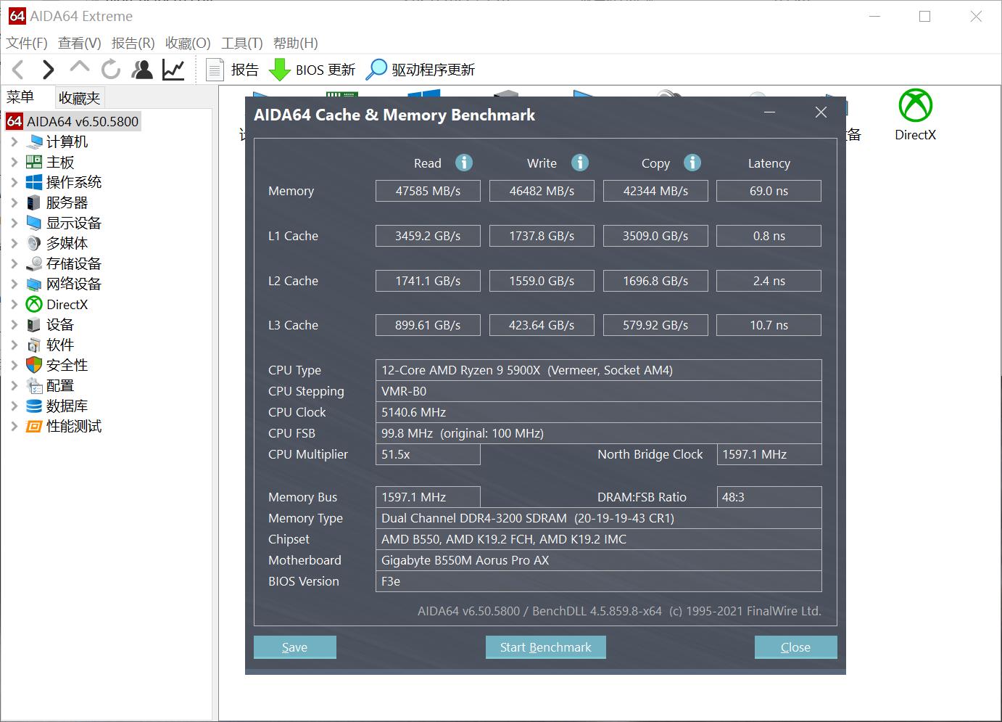Expand the 服务器 tree node
This screenshot has height=722, width=1002.
point(14,202)
